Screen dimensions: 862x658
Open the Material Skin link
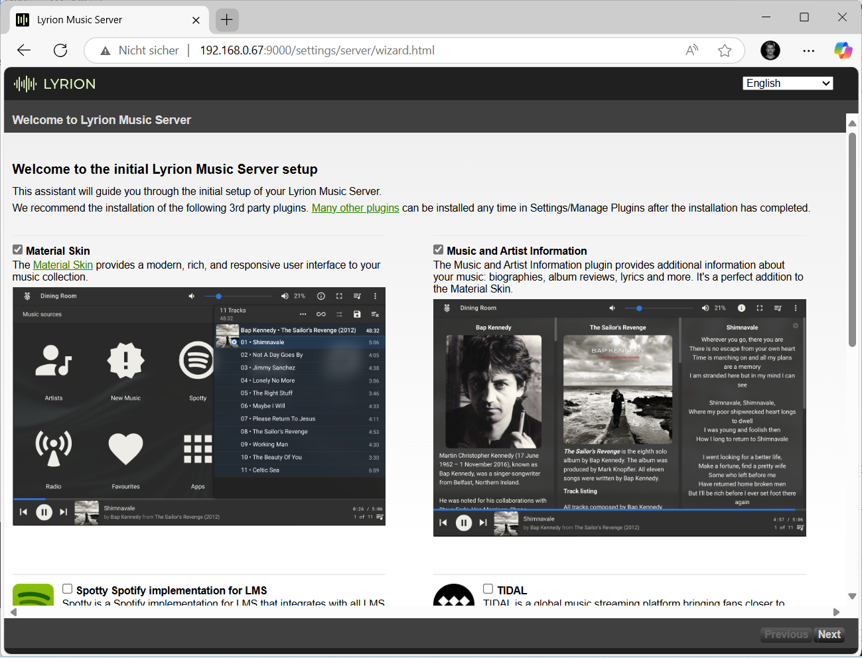coord(63,265)
